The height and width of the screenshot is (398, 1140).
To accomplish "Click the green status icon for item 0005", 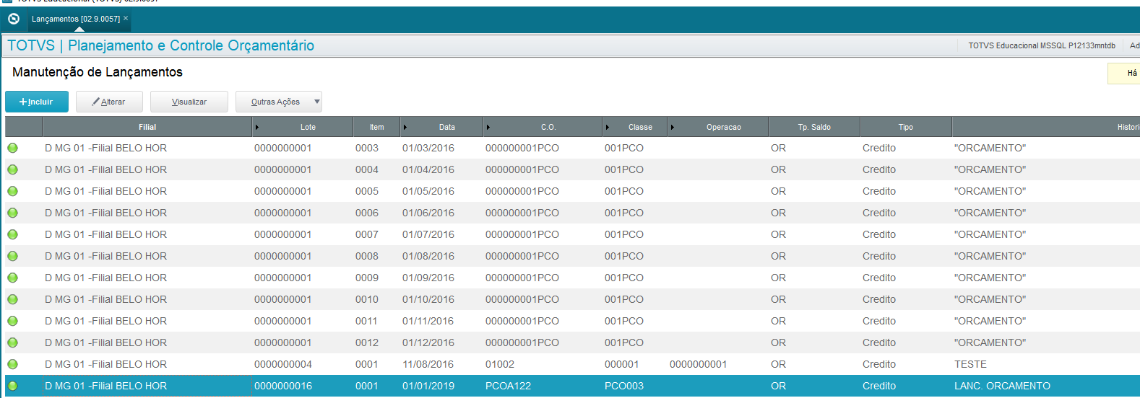I will pyautogui.click(x=12, y=191).
